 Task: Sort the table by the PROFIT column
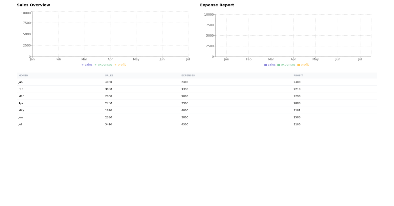click(x=298, y=75)
